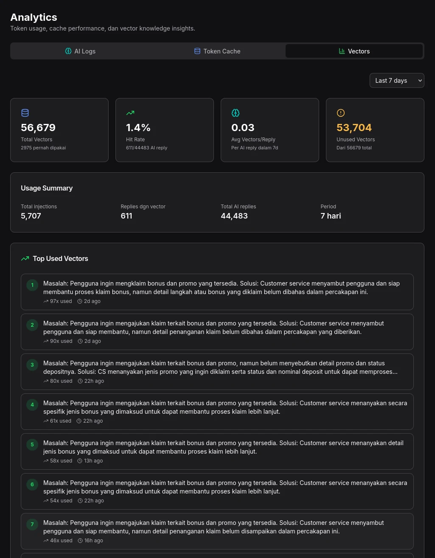This screenshot has height=558, width=435.
Task: Click the Period value 7 hari
Action: pos(331,216)
